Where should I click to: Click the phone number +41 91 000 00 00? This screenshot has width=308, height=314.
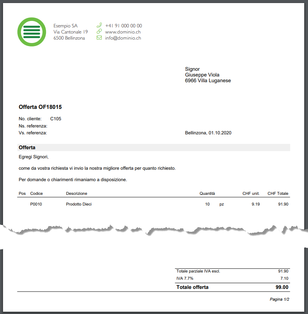click(123, 26)
